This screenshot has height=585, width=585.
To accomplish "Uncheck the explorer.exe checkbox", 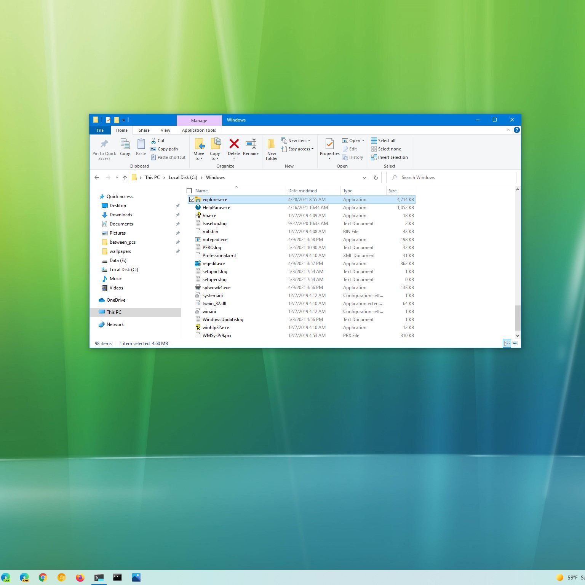I will (192, 200).
